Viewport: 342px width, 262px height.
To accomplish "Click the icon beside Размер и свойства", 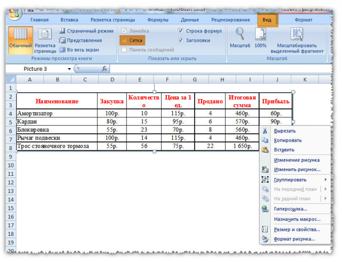I will point(265,229).
